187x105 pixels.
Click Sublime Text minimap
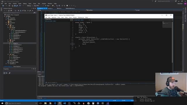coord(167,25)
